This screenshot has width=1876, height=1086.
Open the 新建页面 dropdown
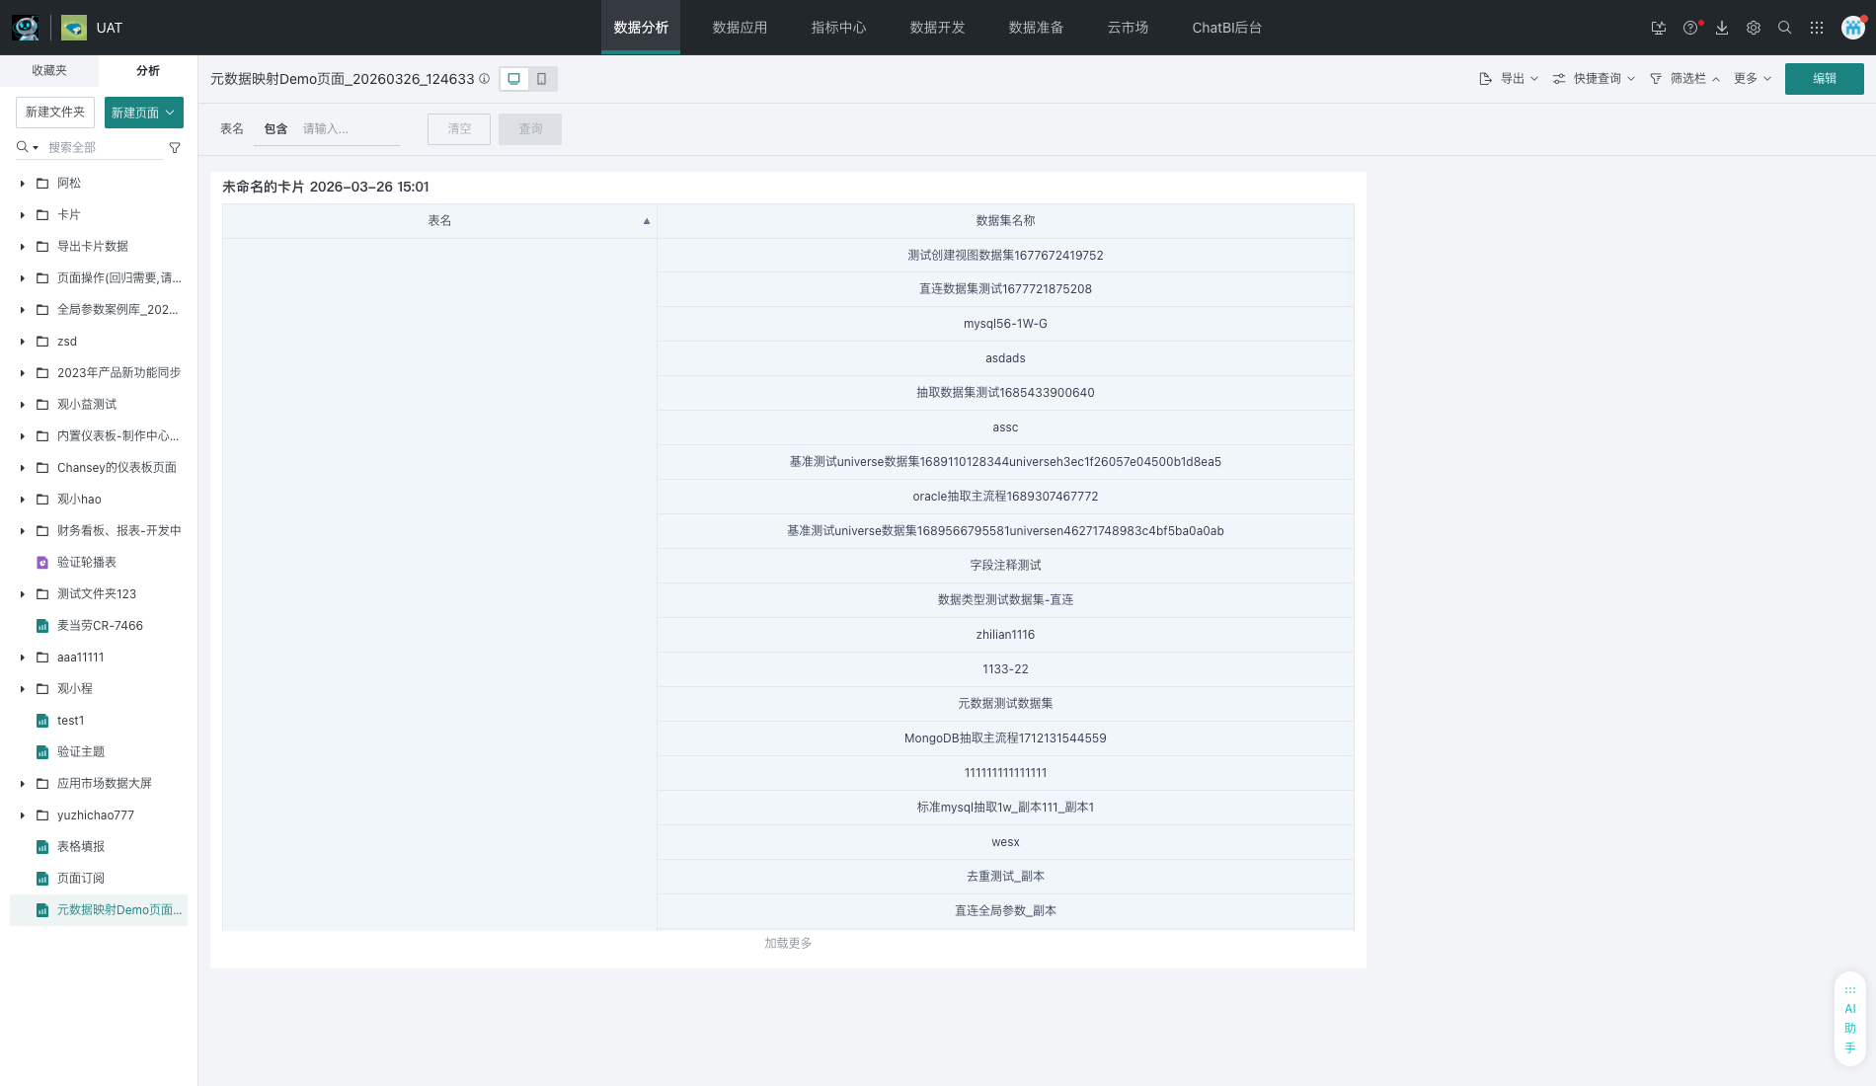point(144,113)
